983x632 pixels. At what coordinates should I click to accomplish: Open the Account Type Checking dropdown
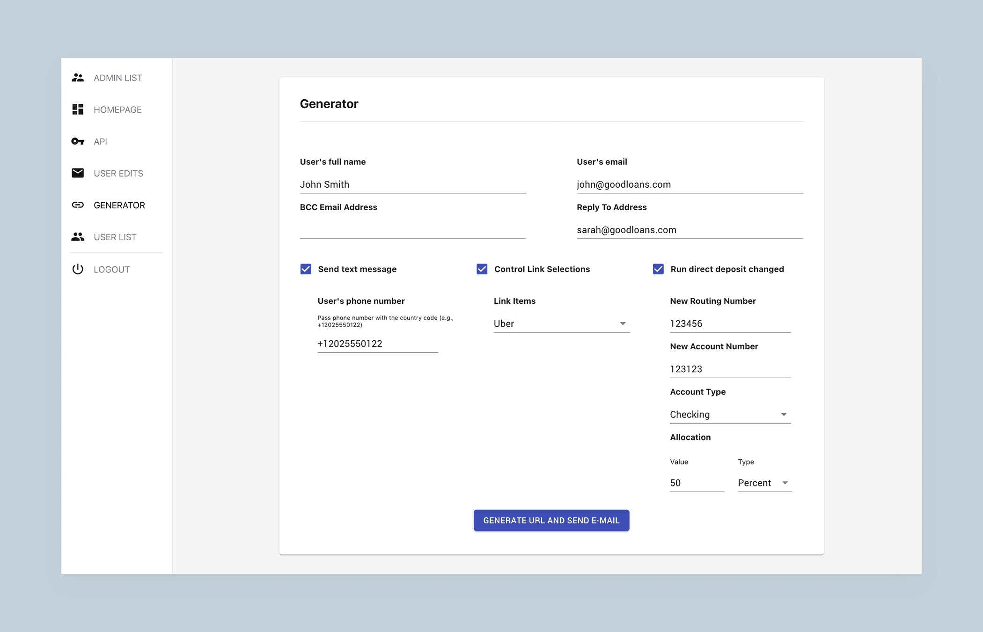coord(729,414)
